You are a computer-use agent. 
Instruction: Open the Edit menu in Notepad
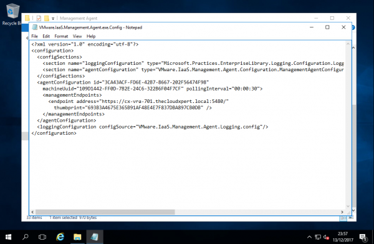click(x=46, y=36)
